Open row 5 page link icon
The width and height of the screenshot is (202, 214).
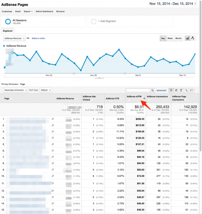coord(53,144)
